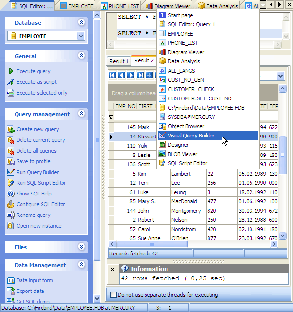Viewport: 293px width, 312px height.
Task: Click the Run SQL Script Editor icon
Action: [11, 183]
